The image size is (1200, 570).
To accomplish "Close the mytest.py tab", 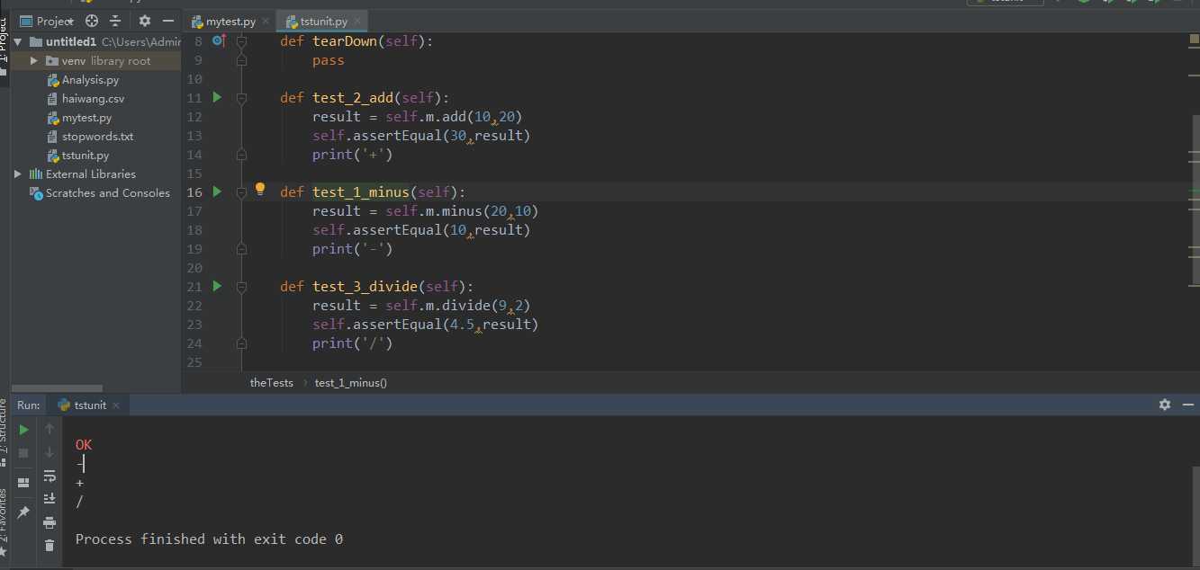I will coord(267,22).
